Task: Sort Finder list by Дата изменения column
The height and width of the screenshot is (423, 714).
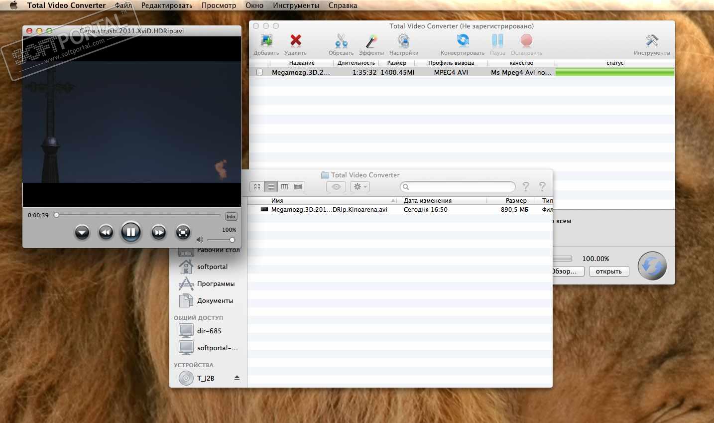Action: click(442, 200)
